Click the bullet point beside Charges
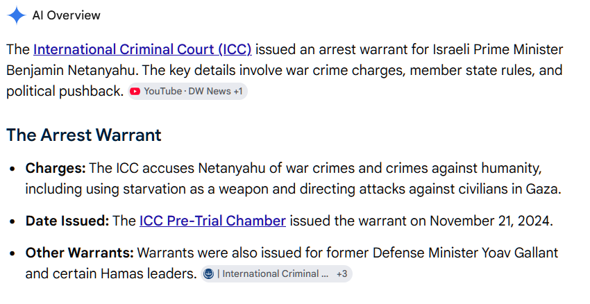590x304 pixels. pyautogui.click(x=12, y=169)
